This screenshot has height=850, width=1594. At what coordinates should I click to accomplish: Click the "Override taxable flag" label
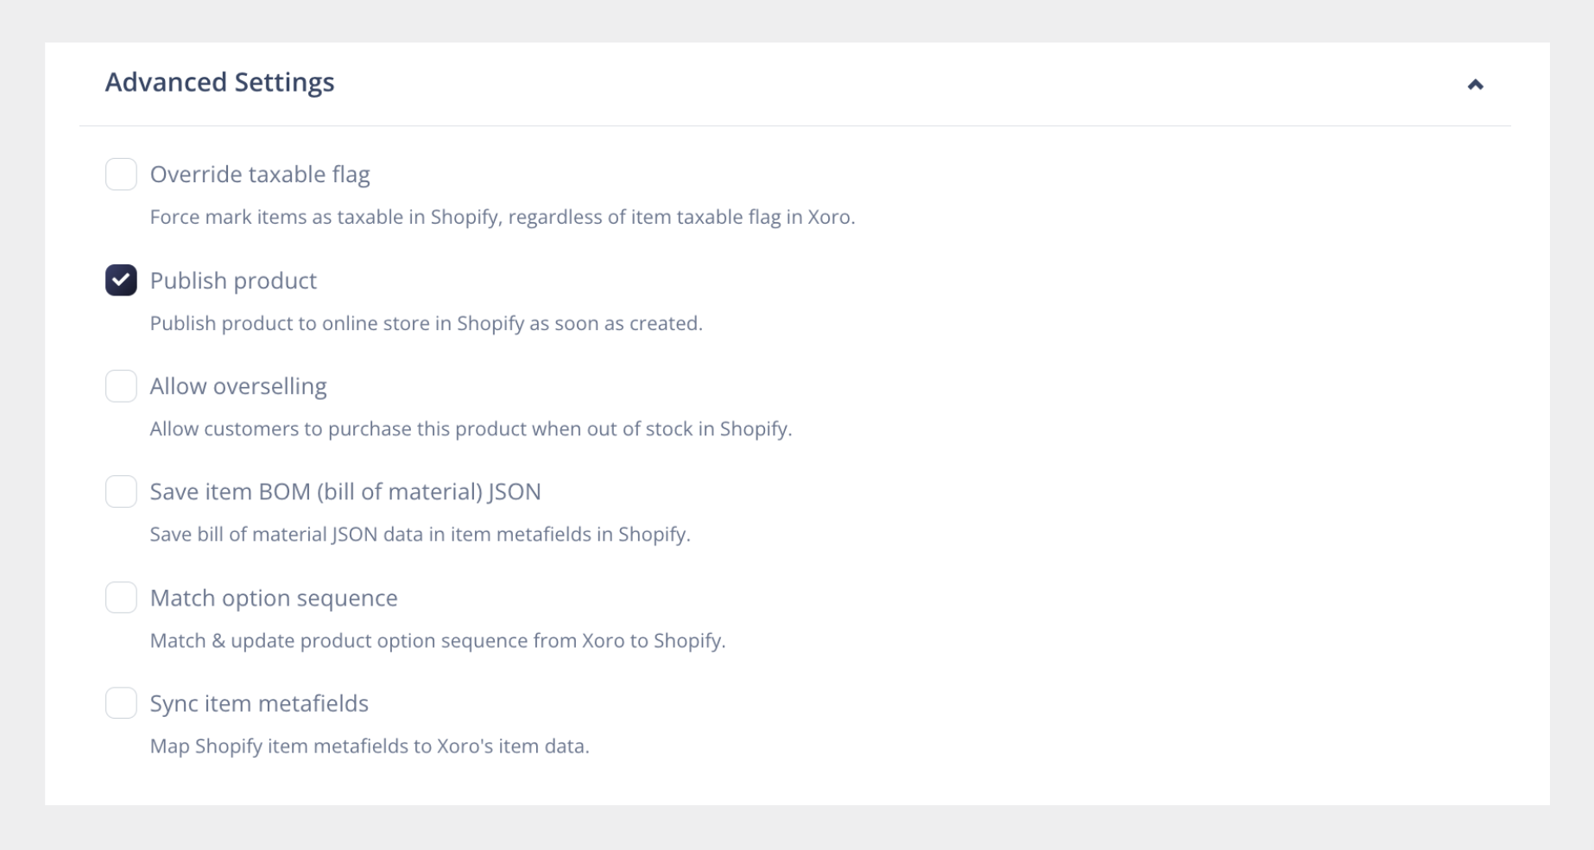pyautogui.click(x=260, y=174)
